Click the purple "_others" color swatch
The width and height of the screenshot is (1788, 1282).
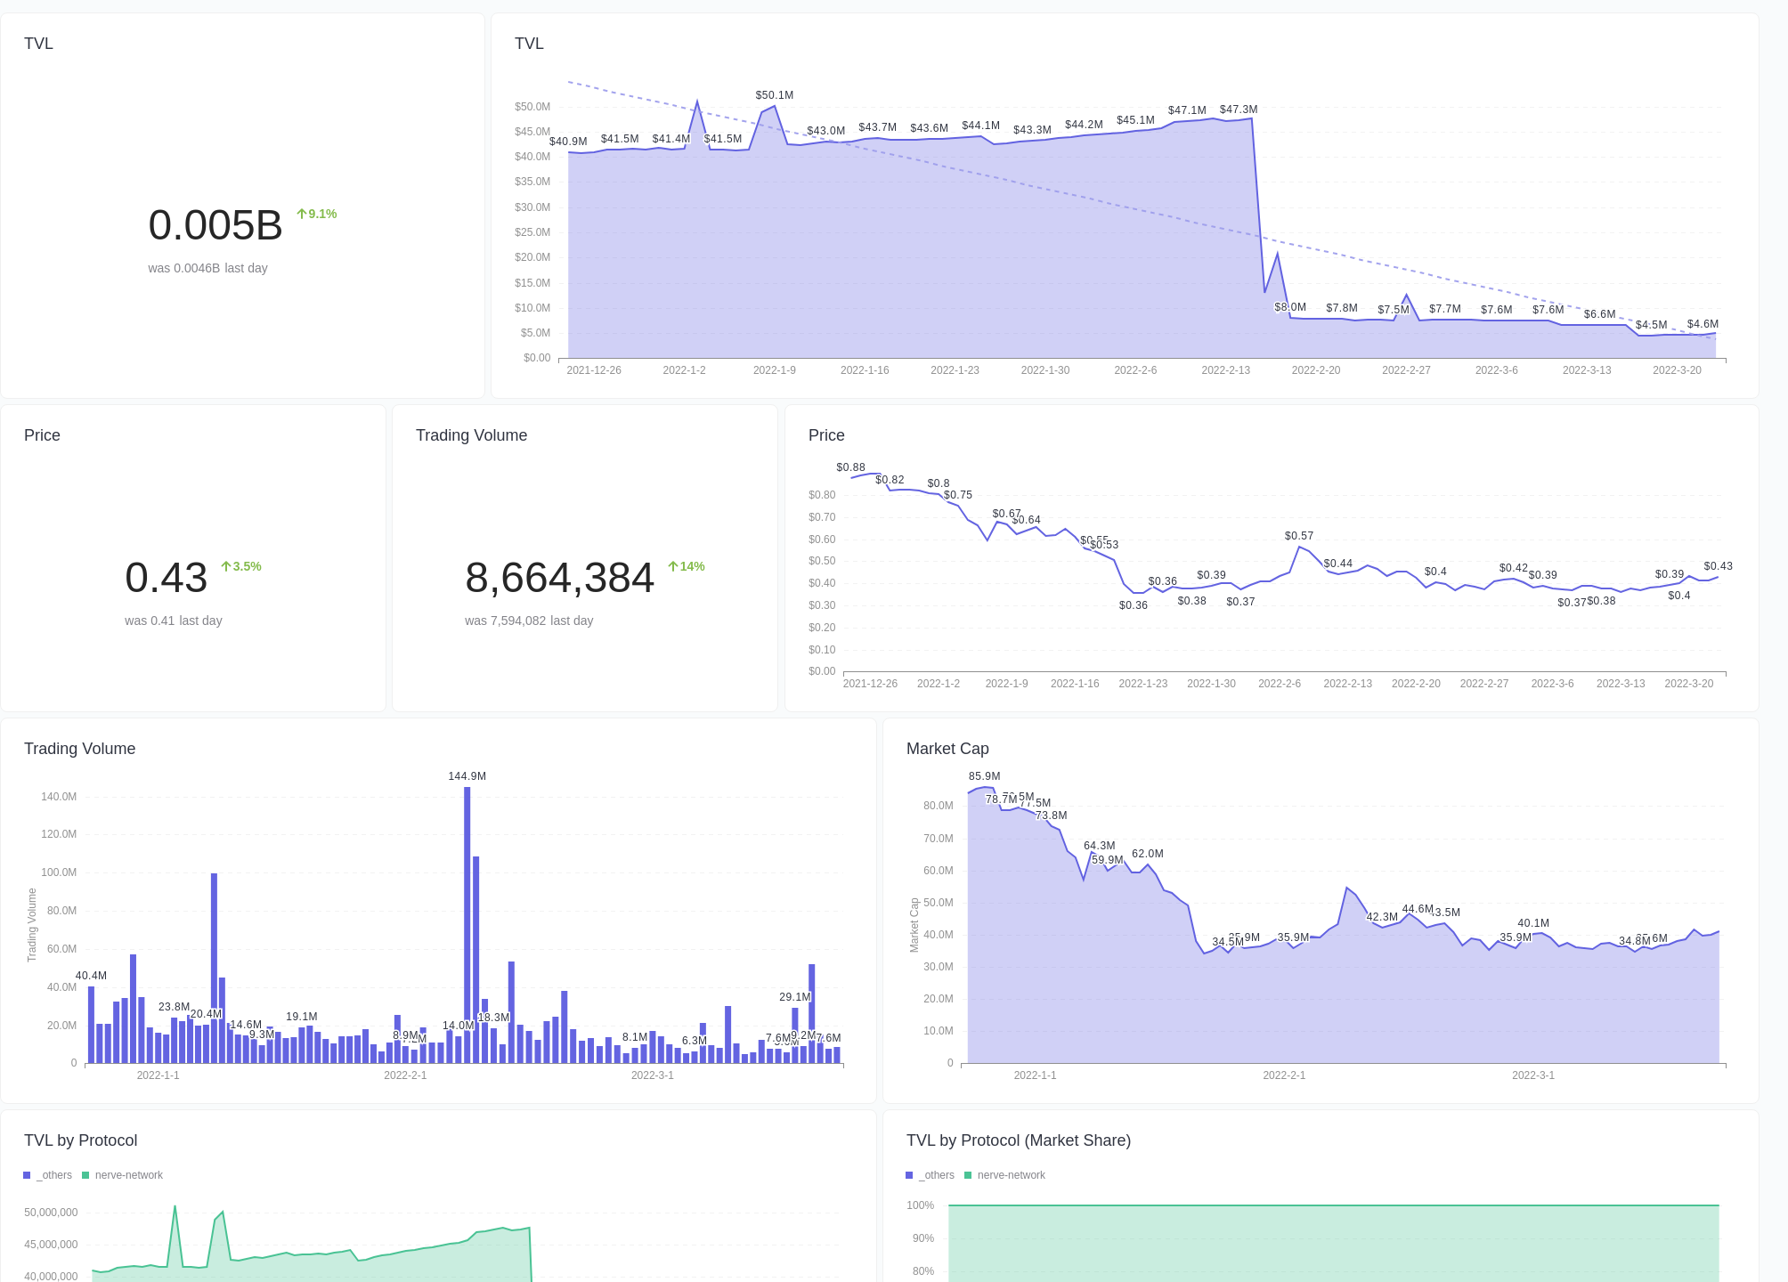[x=28, y=1175]
